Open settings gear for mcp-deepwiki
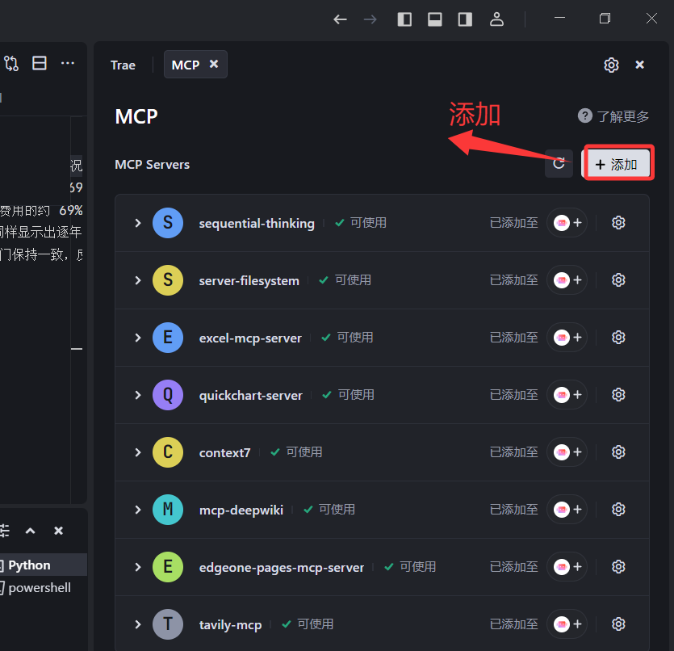674x651 pixels. pos(618,510)
